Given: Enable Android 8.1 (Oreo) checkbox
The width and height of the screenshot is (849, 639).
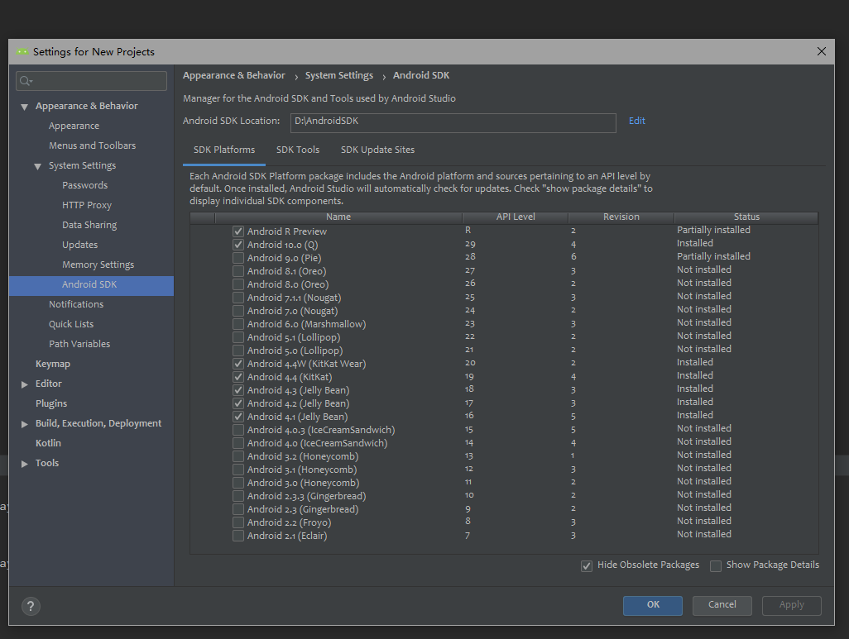Looking at the screenshot, I should [238, 271].
